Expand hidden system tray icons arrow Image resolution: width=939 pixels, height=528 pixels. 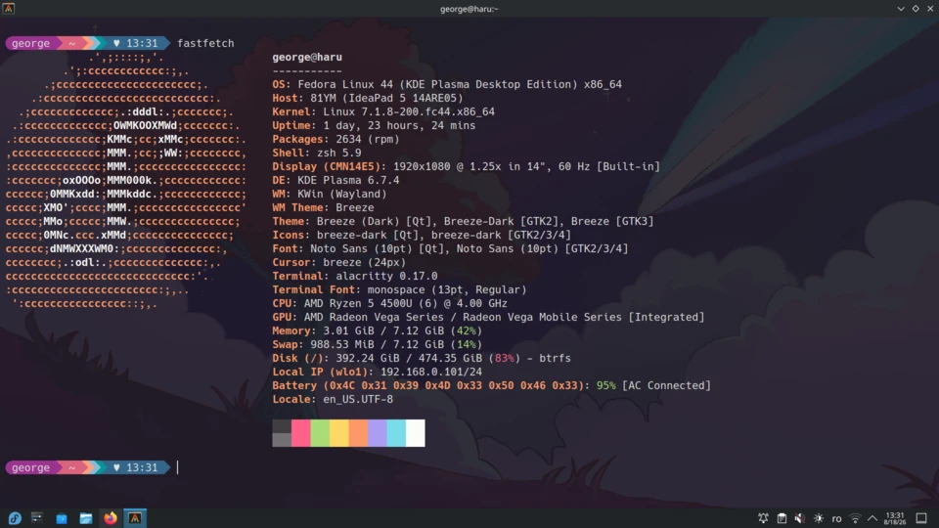coord(872,518)
